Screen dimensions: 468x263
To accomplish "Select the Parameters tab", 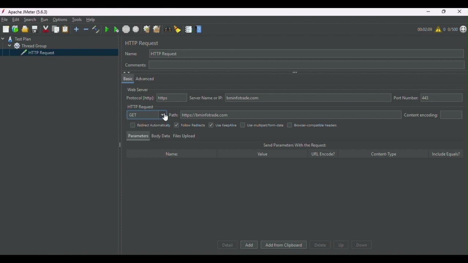I will pos(138,136).
